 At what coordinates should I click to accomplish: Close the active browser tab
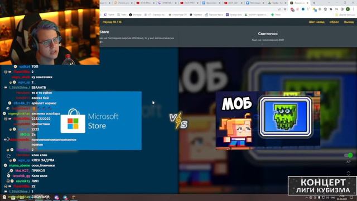[307, 3]
